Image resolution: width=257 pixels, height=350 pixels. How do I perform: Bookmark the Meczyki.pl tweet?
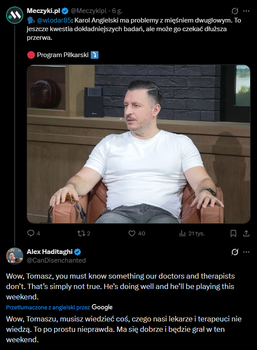point(233,233)
